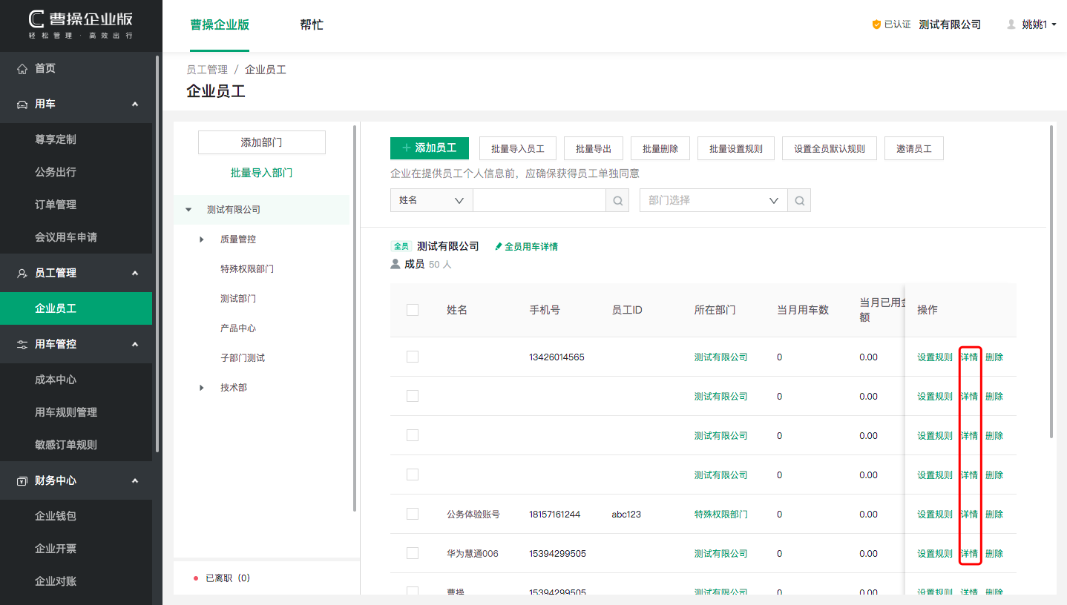Click the green 添加员工 button
This screenshot has height=605, width=1067.
tap(430, 148)
